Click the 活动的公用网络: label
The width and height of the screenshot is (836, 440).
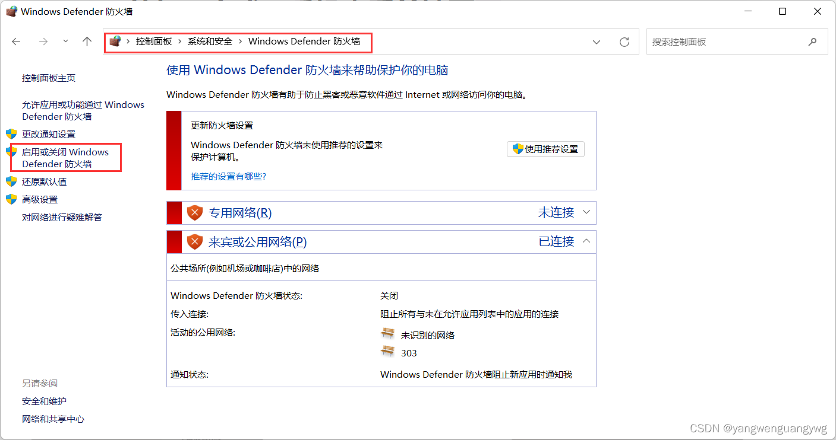pyautogui.click(x=203, y=333)
